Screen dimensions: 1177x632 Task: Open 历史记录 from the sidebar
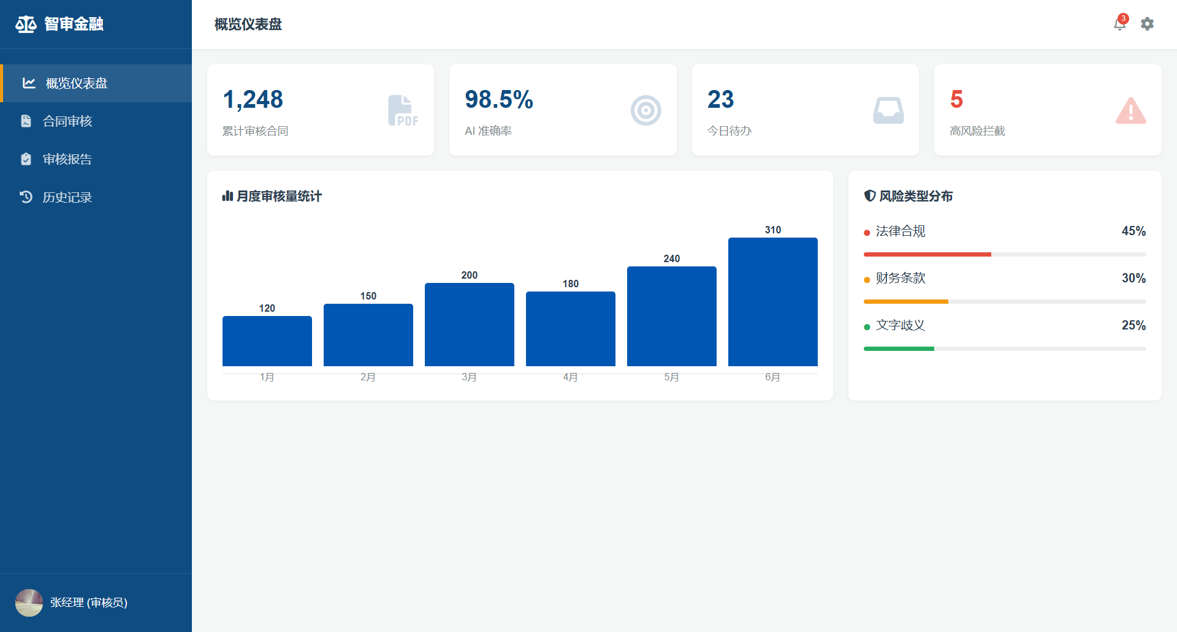(67, 197)
